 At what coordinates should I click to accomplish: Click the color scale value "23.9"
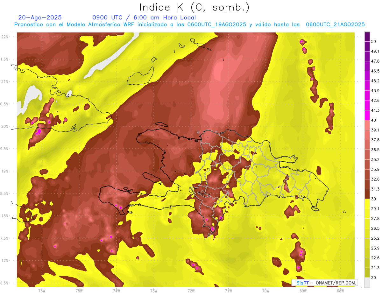pos(375,248)
